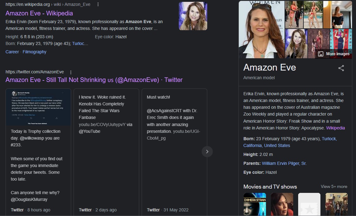Screen dimensions: 356x216
Task: Follow the truncated 'Turloc...' birthplace link
Action: [80, 43]
